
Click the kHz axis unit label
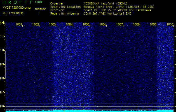(3, 23)
